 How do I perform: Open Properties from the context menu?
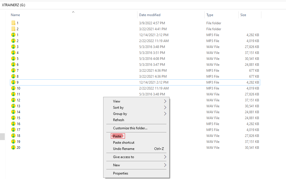[x=120, y=173]
